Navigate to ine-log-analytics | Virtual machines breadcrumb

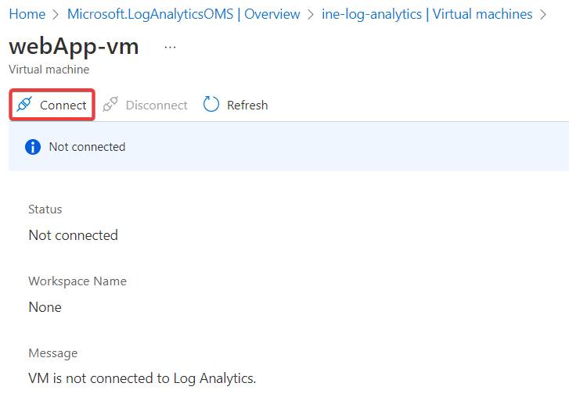pos(427,14)
